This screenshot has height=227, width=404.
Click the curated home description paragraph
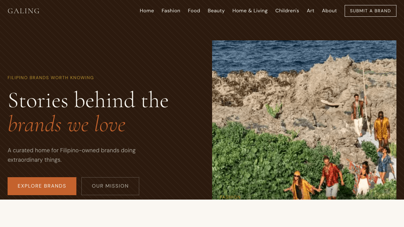(x=72, y=155)
